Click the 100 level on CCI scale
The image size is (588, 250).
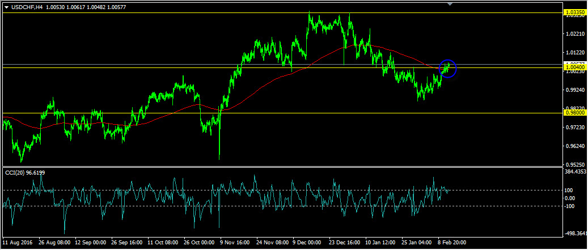click(x=569, y=190)
